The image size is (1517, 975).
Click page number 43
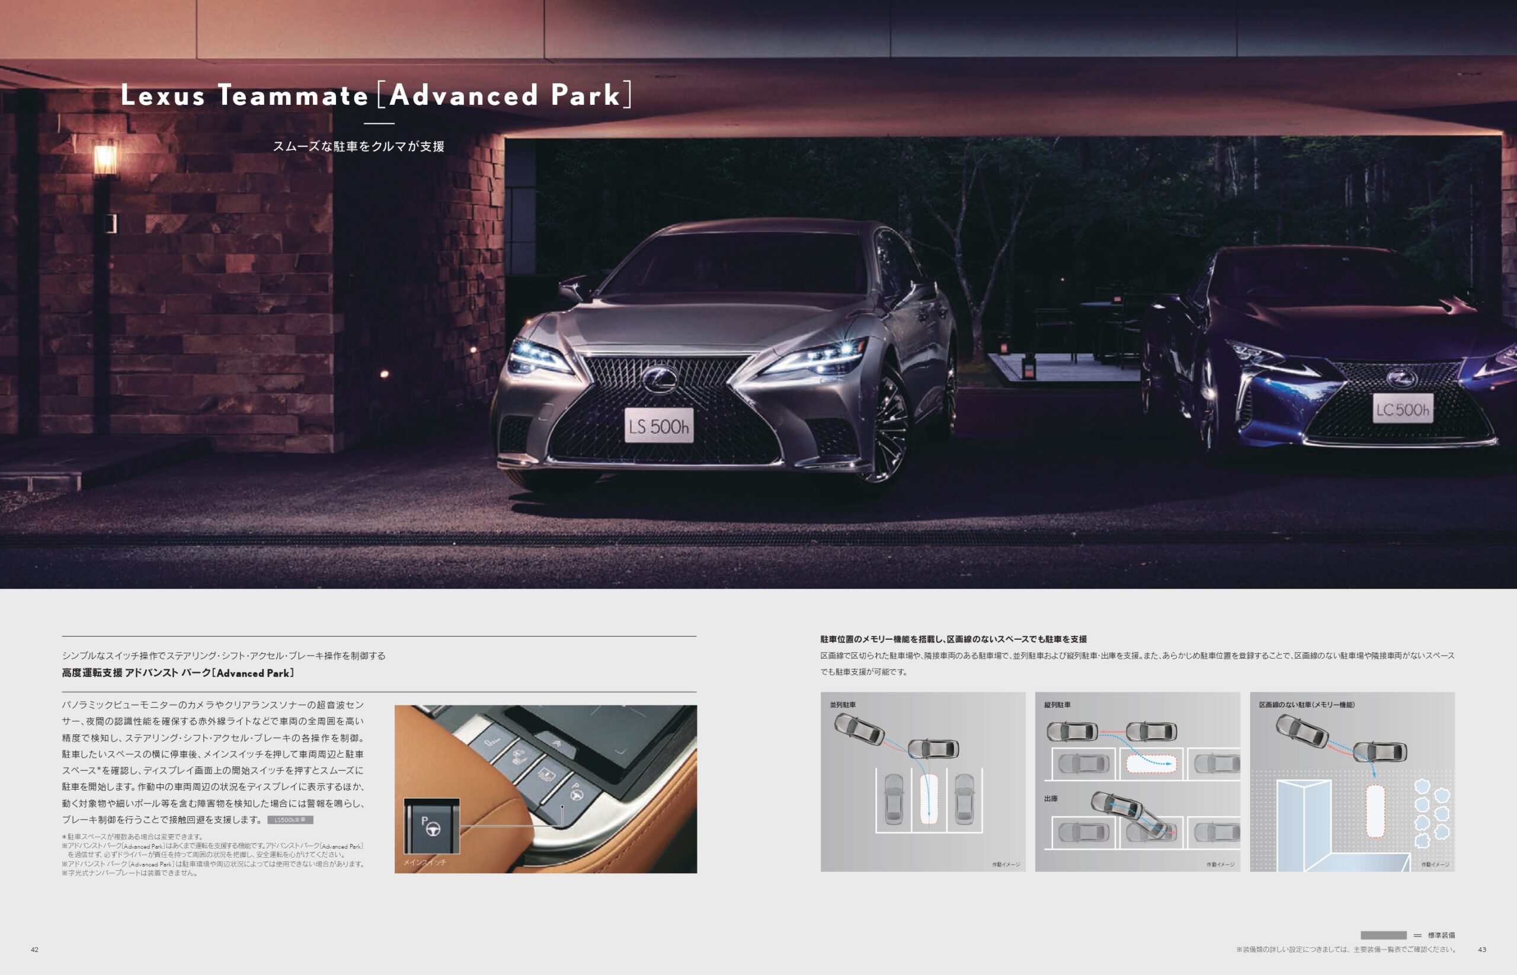1481,950
